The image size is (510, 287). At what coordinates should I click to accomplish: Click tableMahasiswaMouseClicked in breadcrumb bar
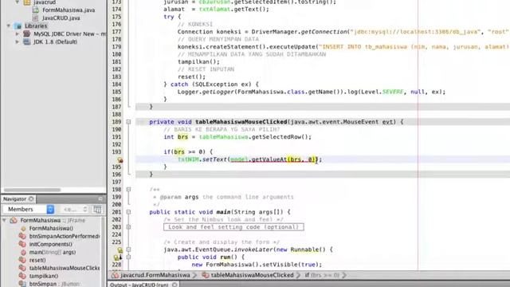(x=252, y=275)
